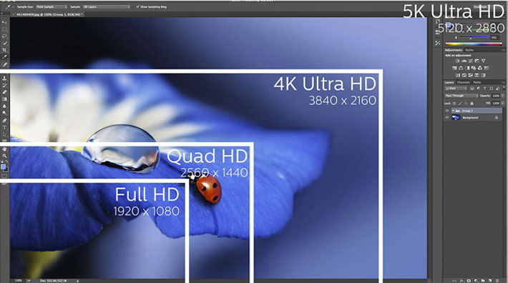
Task: Select the Healing Brush tool
Action: 4,64
